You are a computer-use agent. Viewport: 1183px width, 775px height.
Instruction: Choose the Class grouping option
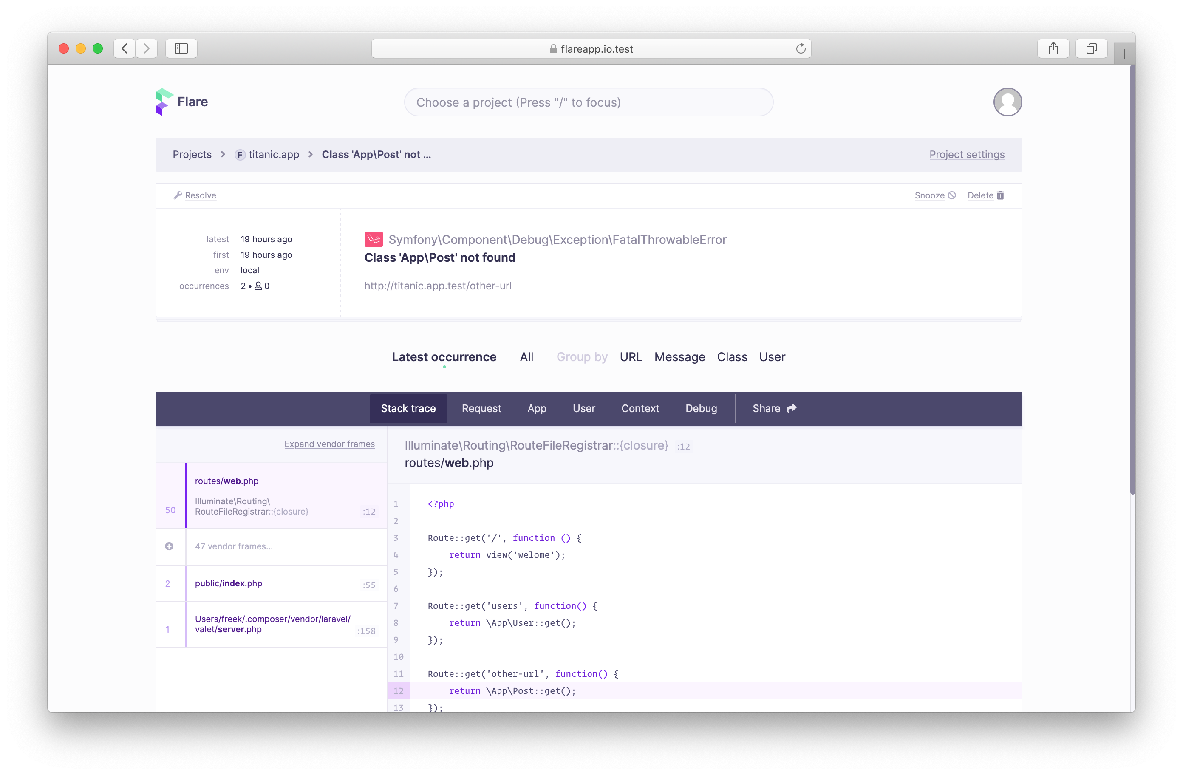point(733,356)
